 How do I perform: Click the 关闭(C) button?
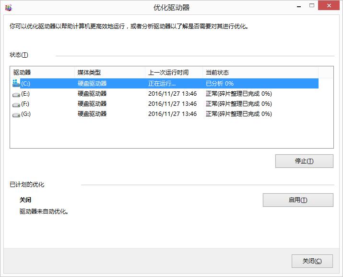[x=312, y=261]
